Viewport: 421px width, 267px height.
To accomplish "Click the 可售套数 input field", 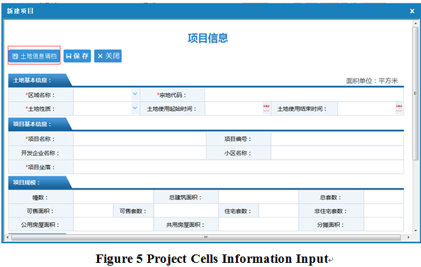I will tap(186, 211).
